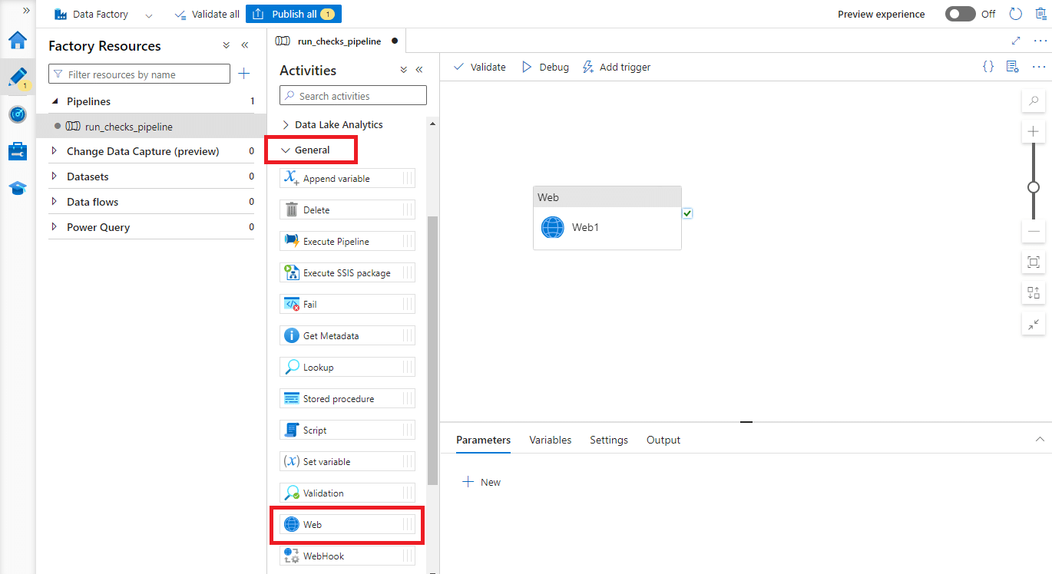This screenshot has width=1052, height=574.
Task: Switch to the Variables tab
Action: tap(551, 440)
